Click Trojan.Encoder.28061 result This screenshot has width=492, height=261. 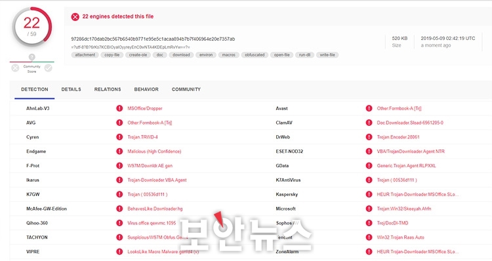[x=398, y=137]
